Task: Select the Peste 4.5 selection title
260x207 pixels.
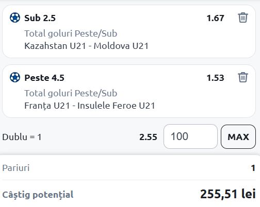Action: click(44, 78)
